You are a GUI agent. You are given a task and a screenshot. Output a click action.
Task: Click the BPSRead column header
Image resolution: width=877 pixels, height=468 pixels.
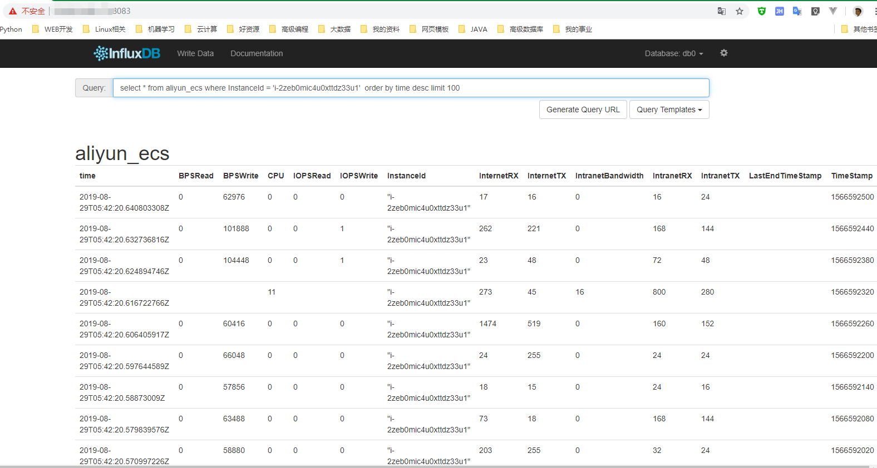pos(196,176)
